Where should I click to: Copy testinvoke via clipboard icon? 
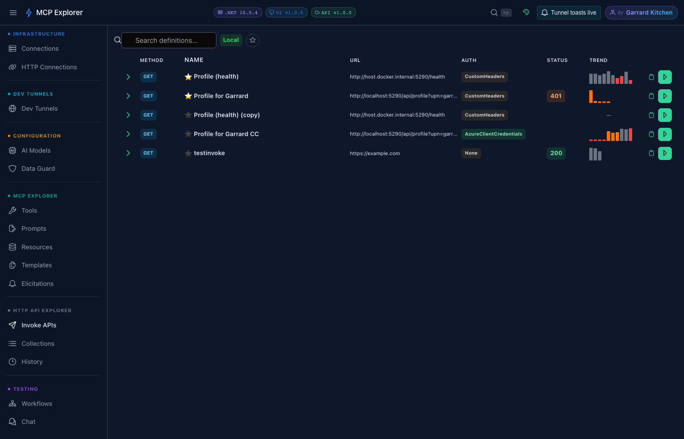coord(651,153)
